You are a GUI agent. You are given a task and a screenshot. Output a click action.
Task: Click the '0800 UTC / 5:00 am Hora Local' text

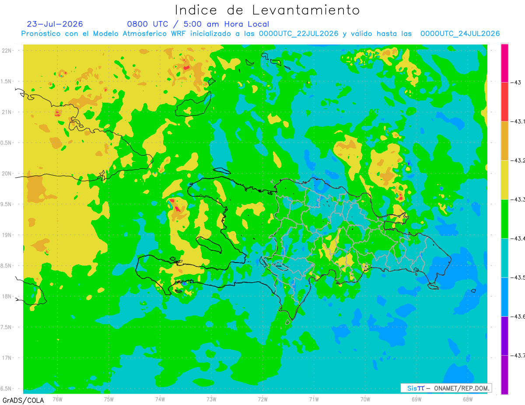(198, 24)
